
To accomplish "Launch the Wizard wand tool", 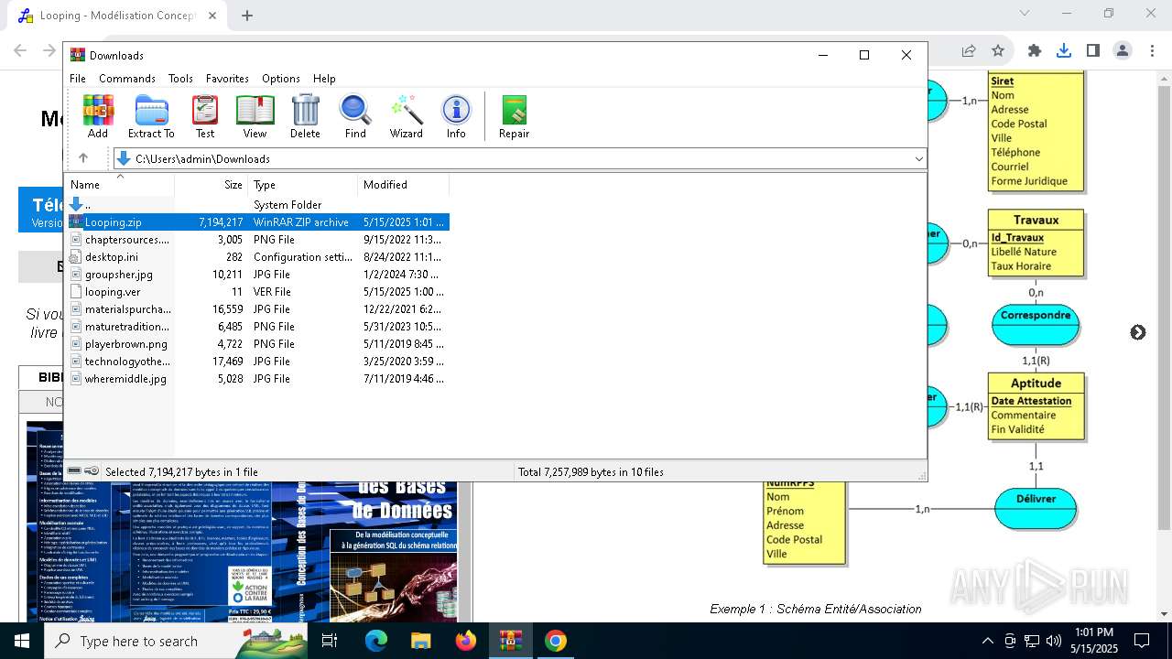I will point(406,116).
